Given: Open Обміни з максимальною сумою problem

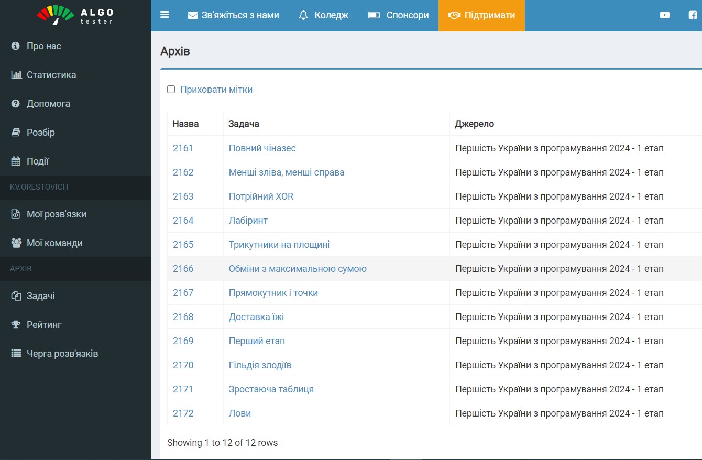Looking at the screenshot, I should (x=298, y=269).
